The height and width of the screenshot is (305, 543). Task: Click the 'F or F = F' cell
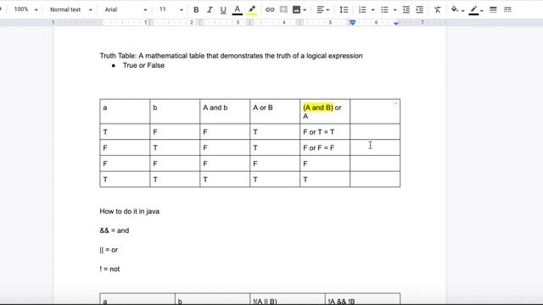point(325,147)
